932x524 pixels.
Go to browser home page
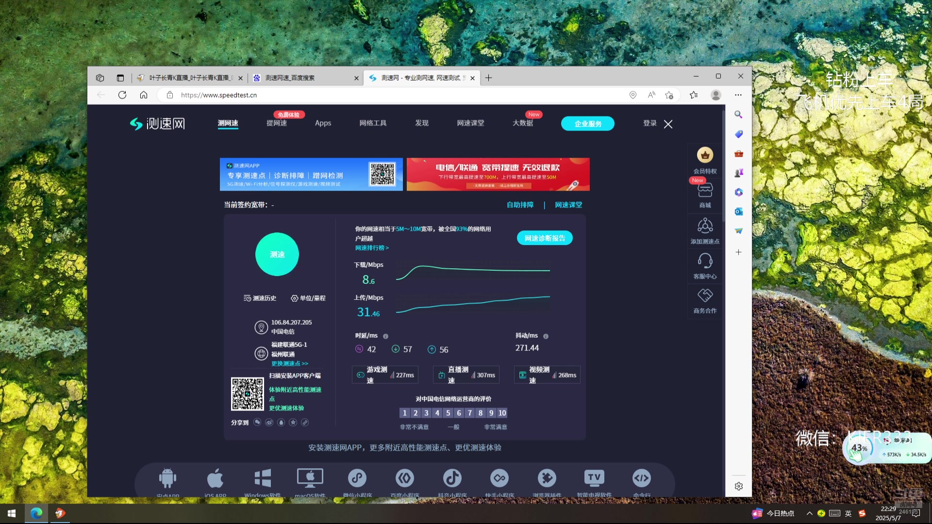(144, 95)
